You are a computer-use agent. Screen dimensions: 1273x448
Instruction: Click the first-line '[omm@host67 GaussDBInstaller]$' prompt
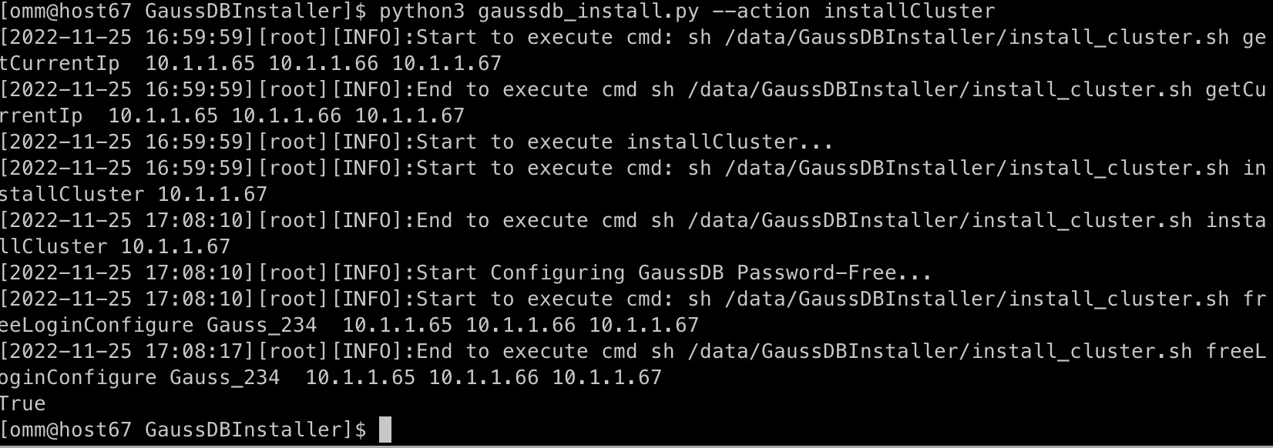click(x=183, y=12)
